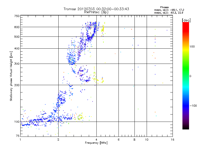
Task: Click the 'RwPretec (8p)' subtitle
Action: coord(96,12)
